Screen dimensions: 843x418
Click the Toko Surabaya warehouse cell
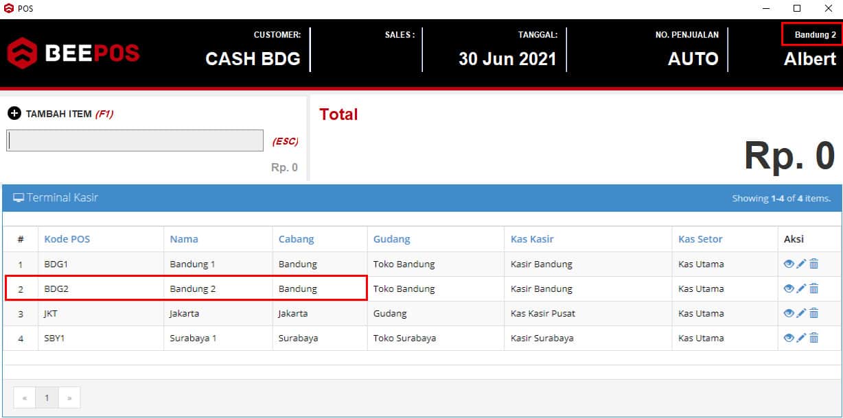(435, 338)
